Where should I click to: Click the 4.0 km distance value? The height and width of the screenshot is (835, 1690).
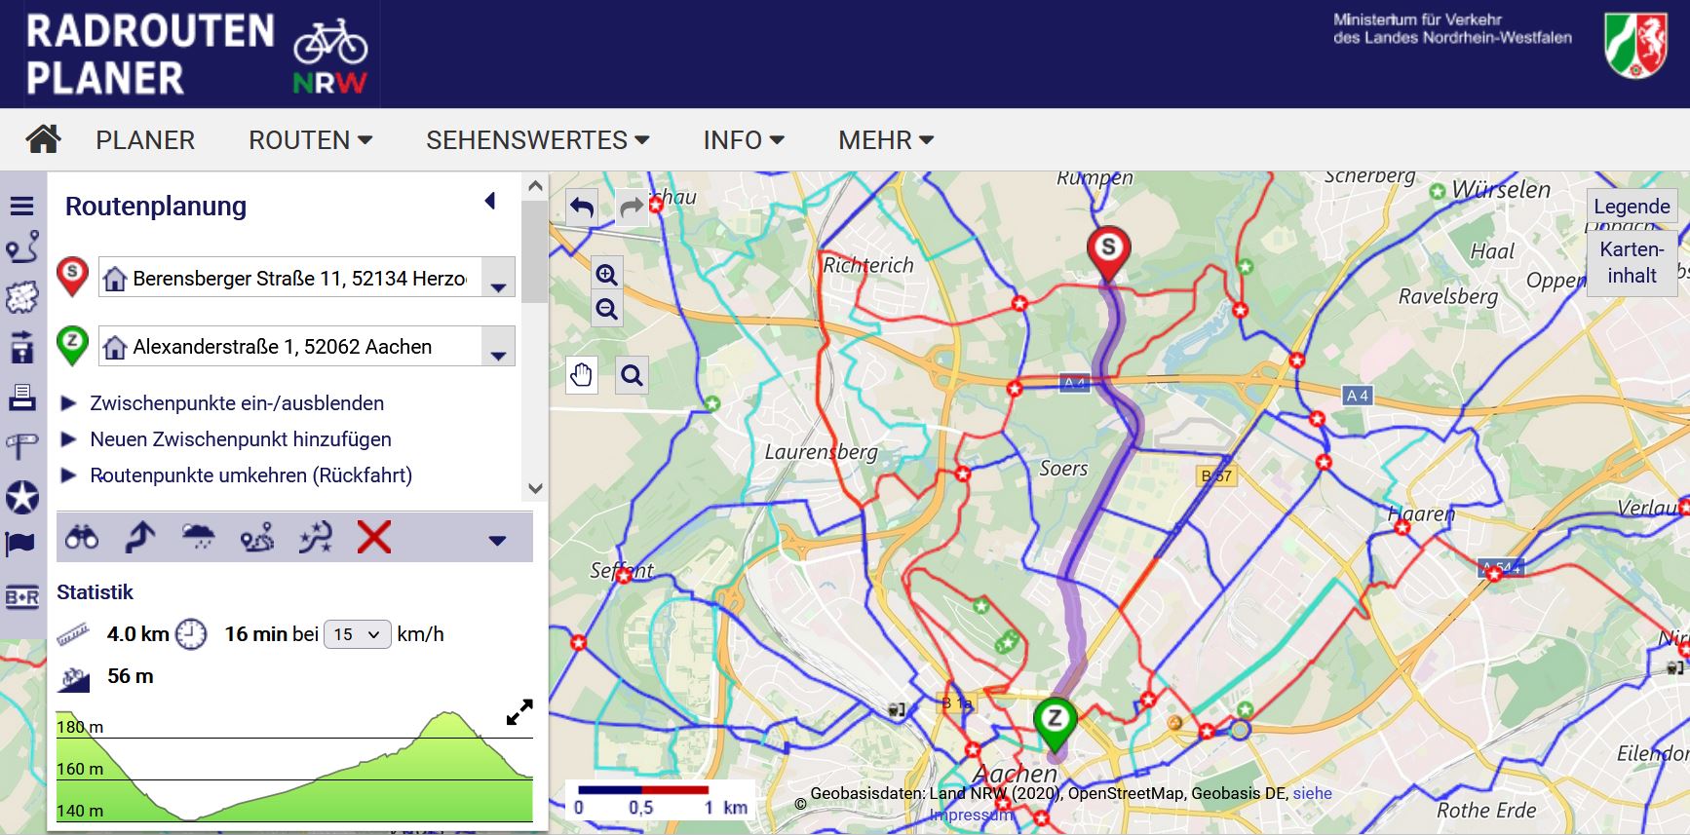click(138, 634)
